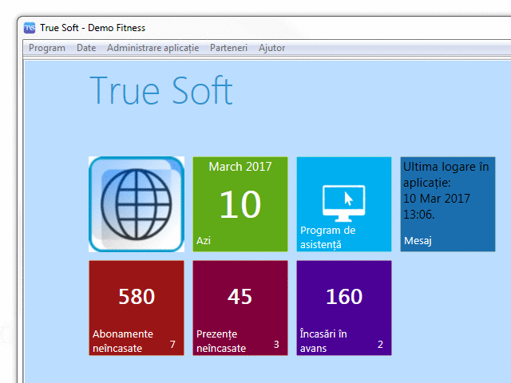Image resolution: width=511 pixels, height=383 pixels.
Task: Click the True Soft app icon in title bar
Action: click(30, 28)
